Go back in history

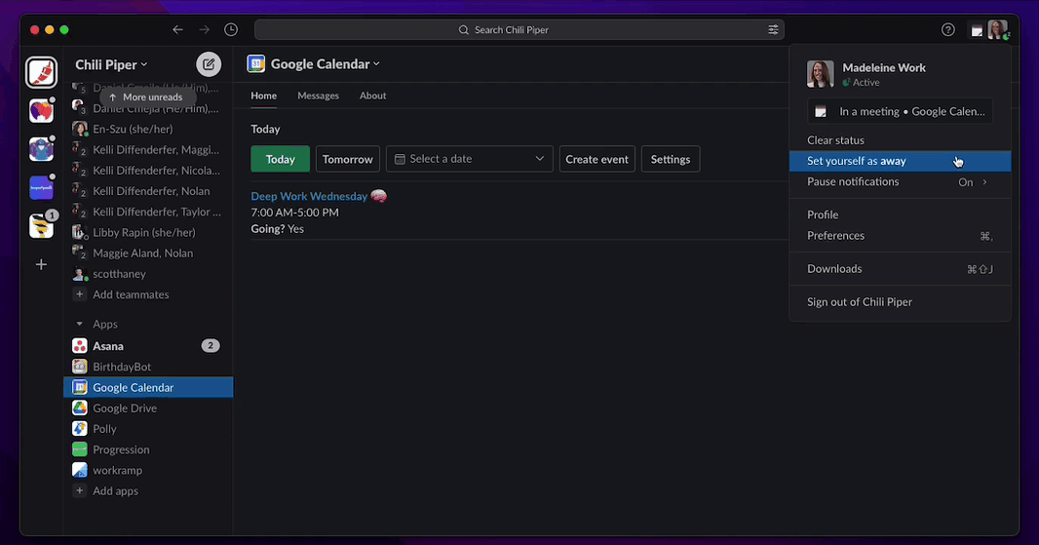tap(177, 30)
